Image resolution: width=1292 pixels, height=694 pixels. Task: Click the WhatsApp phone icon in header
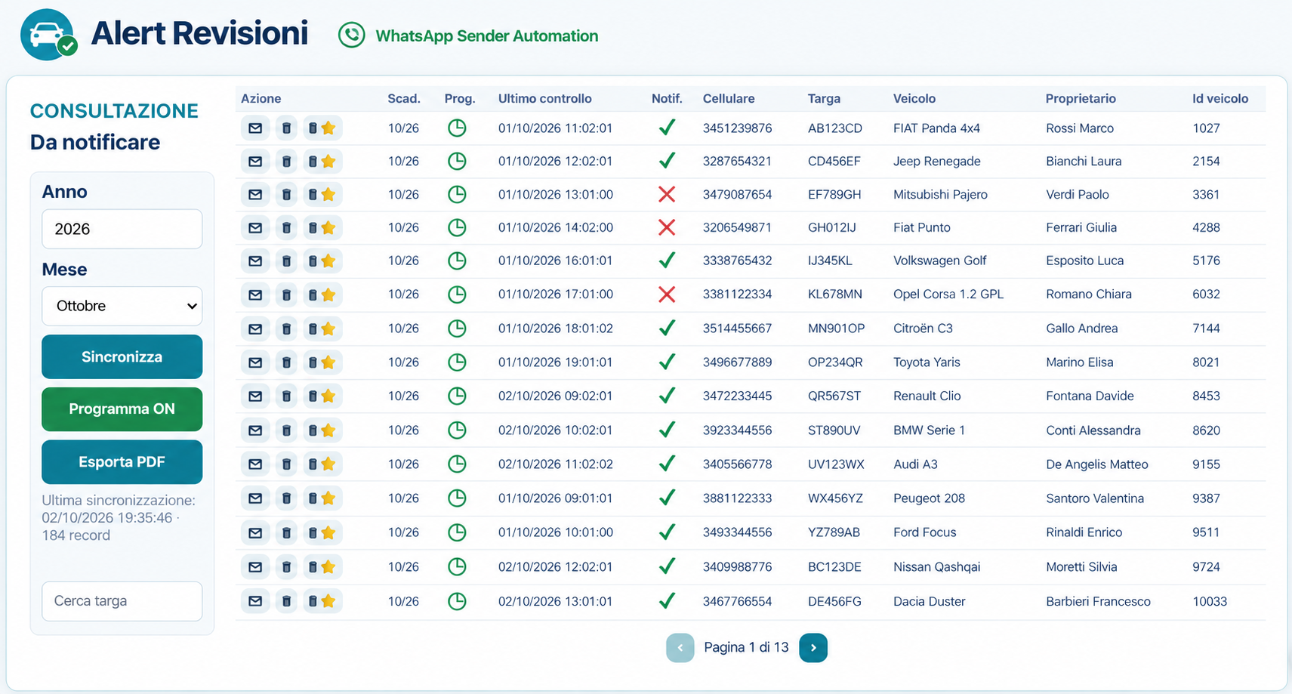tap(351, 35)
